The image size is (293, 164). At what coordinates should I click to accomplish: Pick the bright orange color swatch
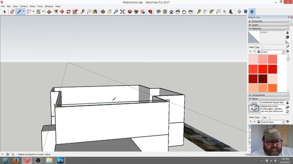click(272, 88)
